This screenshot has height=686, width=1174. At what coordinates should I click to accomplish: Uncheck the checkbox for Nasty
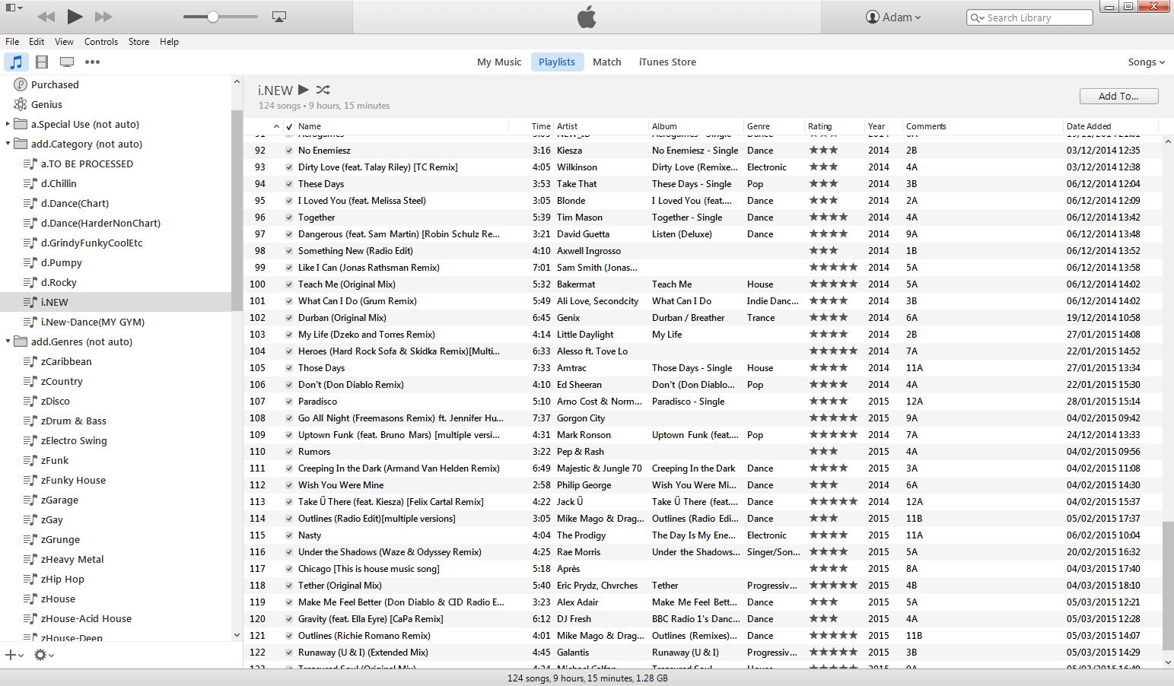(x=289, y=535)
